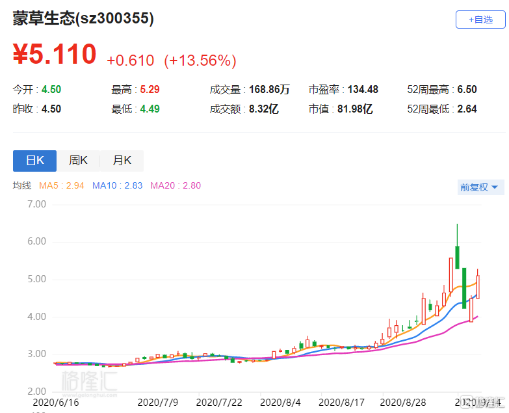Image resolution: width=509 pixels, height=413 pixels.
Task: Switch to 月K monthly chart tab
Action: click(122, 161)
